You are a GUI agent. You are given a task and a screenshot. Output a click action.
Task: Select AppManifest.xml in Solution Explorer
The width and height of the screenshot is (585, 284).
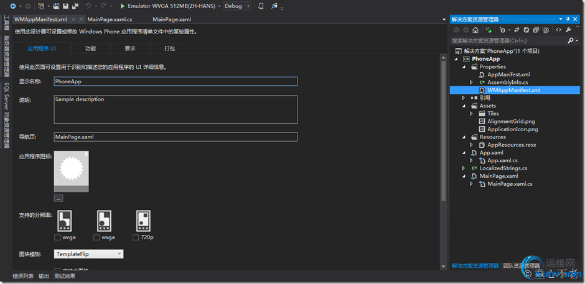tap(508, 75)
